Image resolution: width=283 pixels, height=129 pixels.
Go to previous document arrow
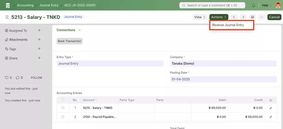click(234, 17)
